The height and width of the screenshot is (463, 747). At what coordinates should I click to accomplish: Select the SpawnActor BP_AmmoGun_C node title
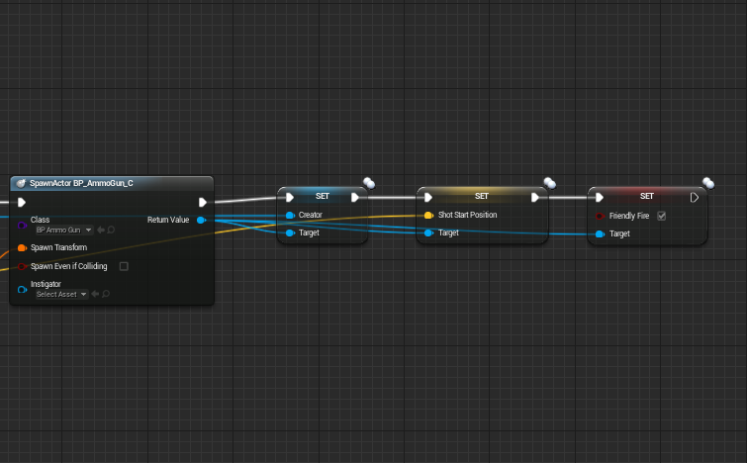tap(81, 183)
